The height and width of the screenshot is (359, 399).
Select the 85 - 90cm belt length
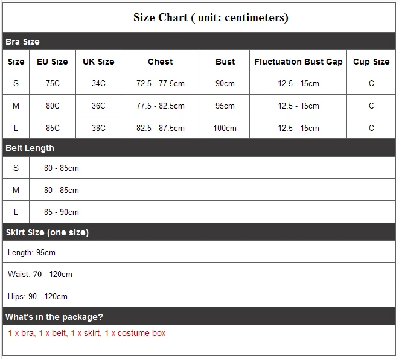click(62, 212)
